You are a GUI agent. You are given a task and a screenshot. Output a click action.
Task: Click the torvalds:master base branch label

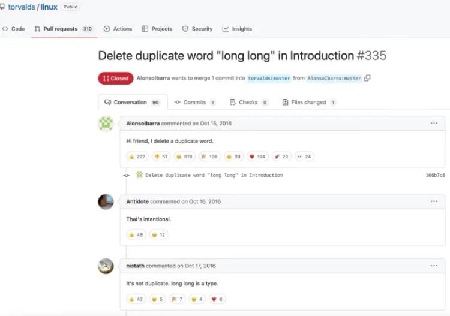coord(269,79)
